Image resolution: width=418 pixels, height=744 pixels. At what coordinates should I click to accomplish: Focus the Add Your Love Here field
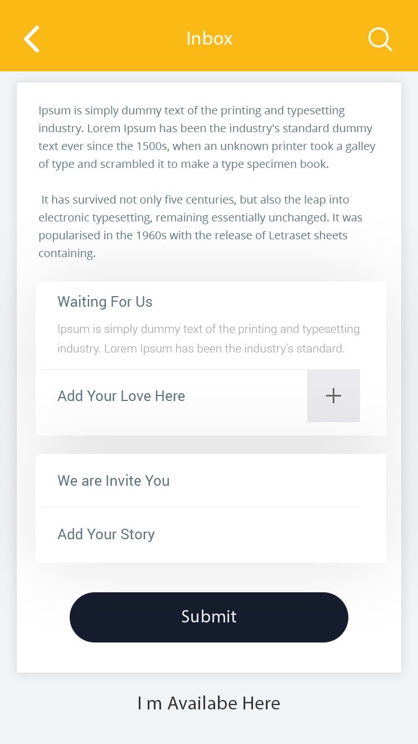[174, 396]
